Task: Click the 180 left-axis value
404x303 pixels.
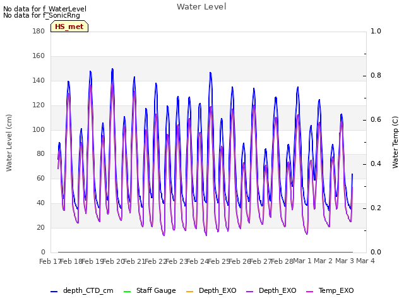Action: (x=39, y=31)
